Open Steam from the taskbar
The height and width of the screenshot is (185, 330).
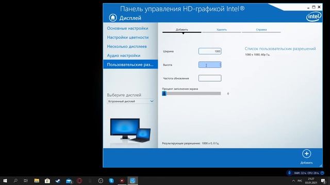[58, 180]
